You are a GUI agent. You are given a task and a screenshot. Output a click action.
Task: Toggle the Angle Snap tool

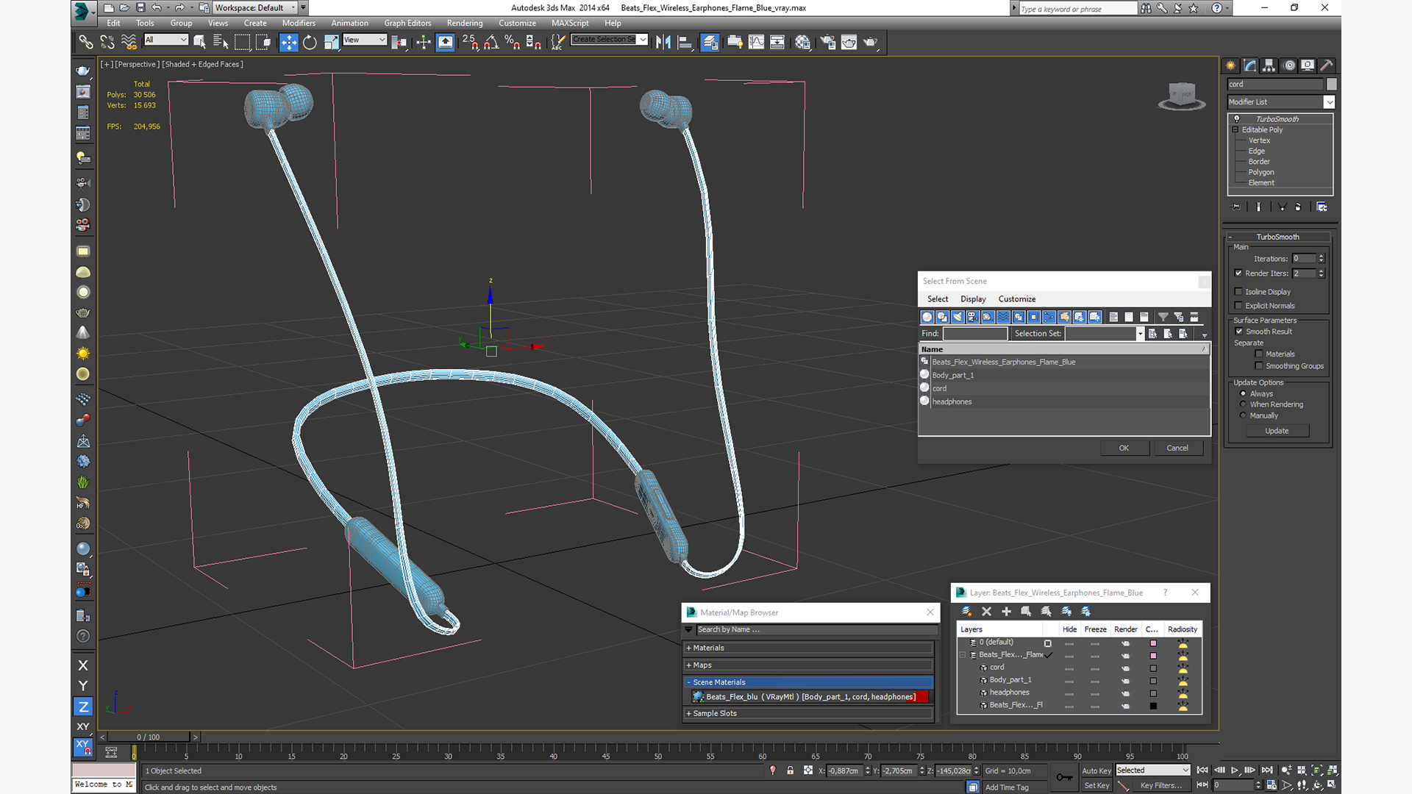491,43
